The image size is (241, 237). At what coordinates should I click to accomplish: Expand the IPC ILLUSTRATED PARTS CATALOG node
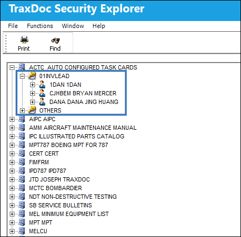(12, 136)
